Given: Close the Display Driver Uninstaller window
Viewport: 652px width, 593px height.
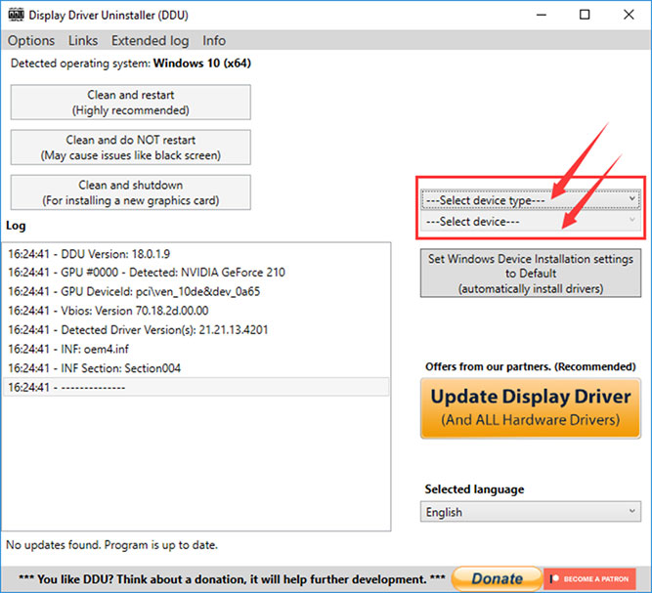Looking at the screenshot, I should pos(629,15).
